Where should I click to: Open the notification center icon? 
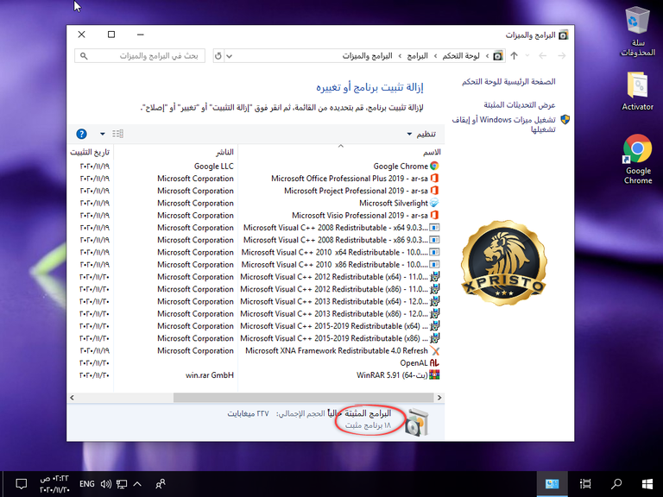tap(21, 484)
